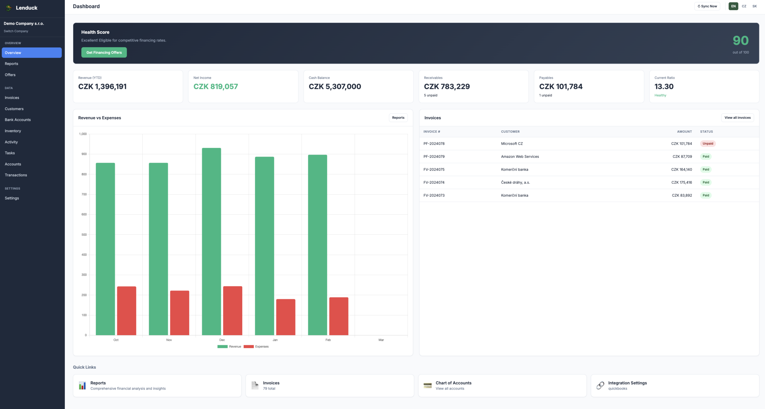Open Reports button on chart panel
765x409 pixels.
[398, 118]
